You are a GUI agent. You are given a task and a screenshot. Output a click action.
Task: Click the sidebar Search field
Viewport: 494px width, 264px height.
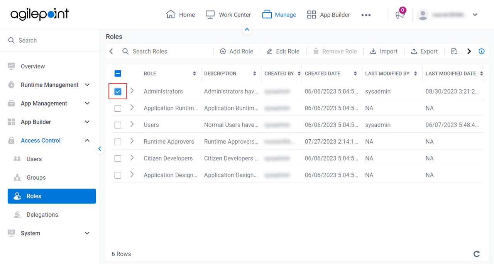(50, 40)
